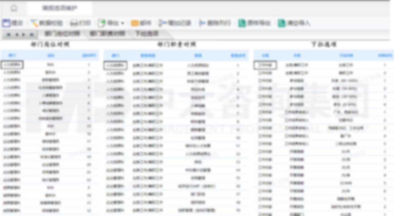Click the last-page navigation arrow
This screenshot has height=216, width=394.
click(x=31, y=34)
